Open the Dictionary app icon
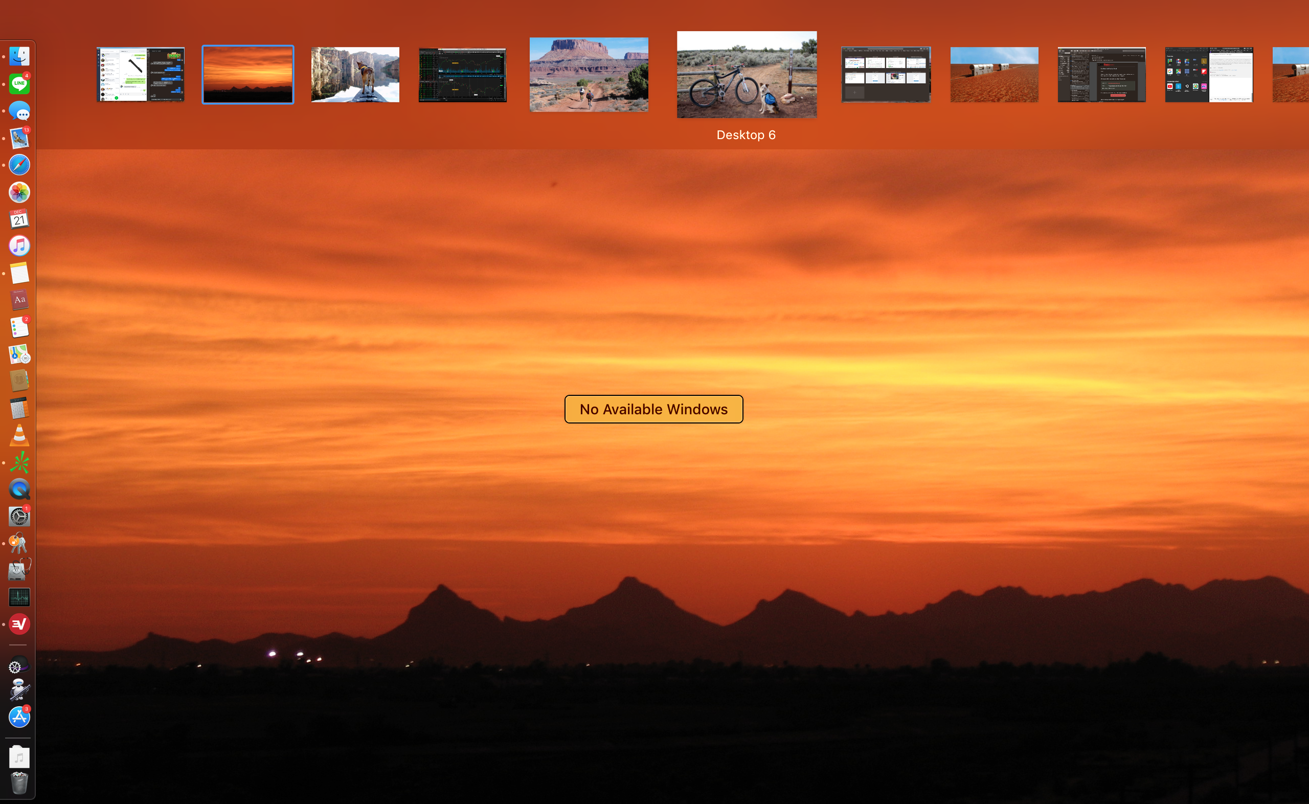The width and height of the screenshot is (1309, 804). click(19, 300)
